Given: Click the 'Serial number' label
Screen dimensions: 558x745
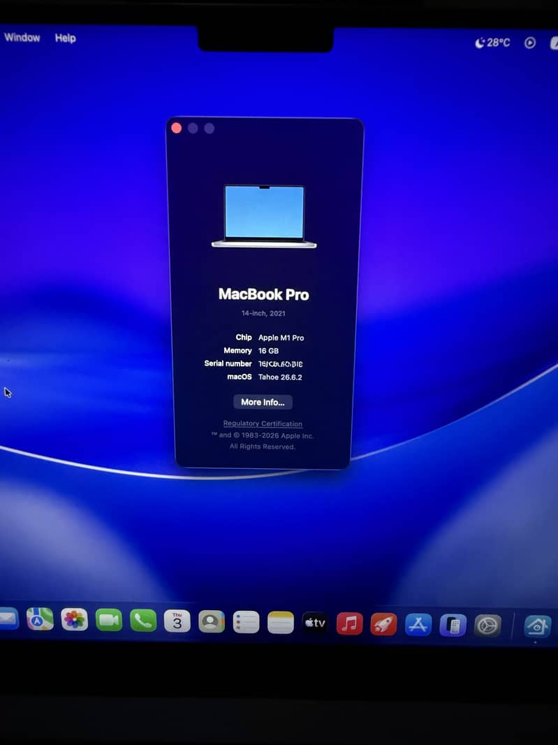Looking at the screenshot, I should pyautogui.click(x=228, y=363).
